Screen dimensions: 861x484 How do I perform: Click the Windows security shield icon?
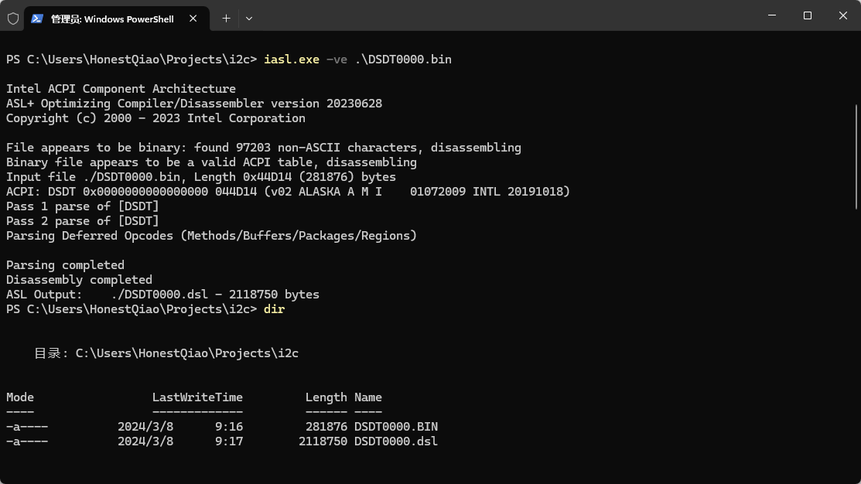[x=12, y=18]
